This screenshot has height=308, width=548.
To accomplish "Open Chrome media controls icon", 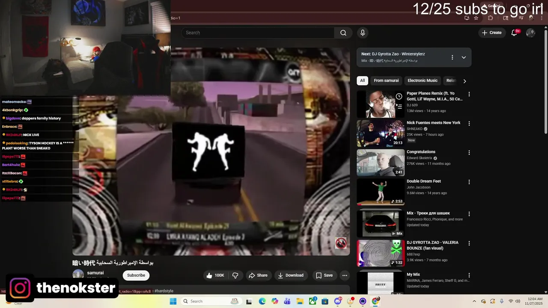I will pos(521,18).
